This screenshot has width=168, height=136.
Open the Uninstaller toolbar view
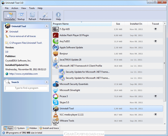click(x=10, y=16)
